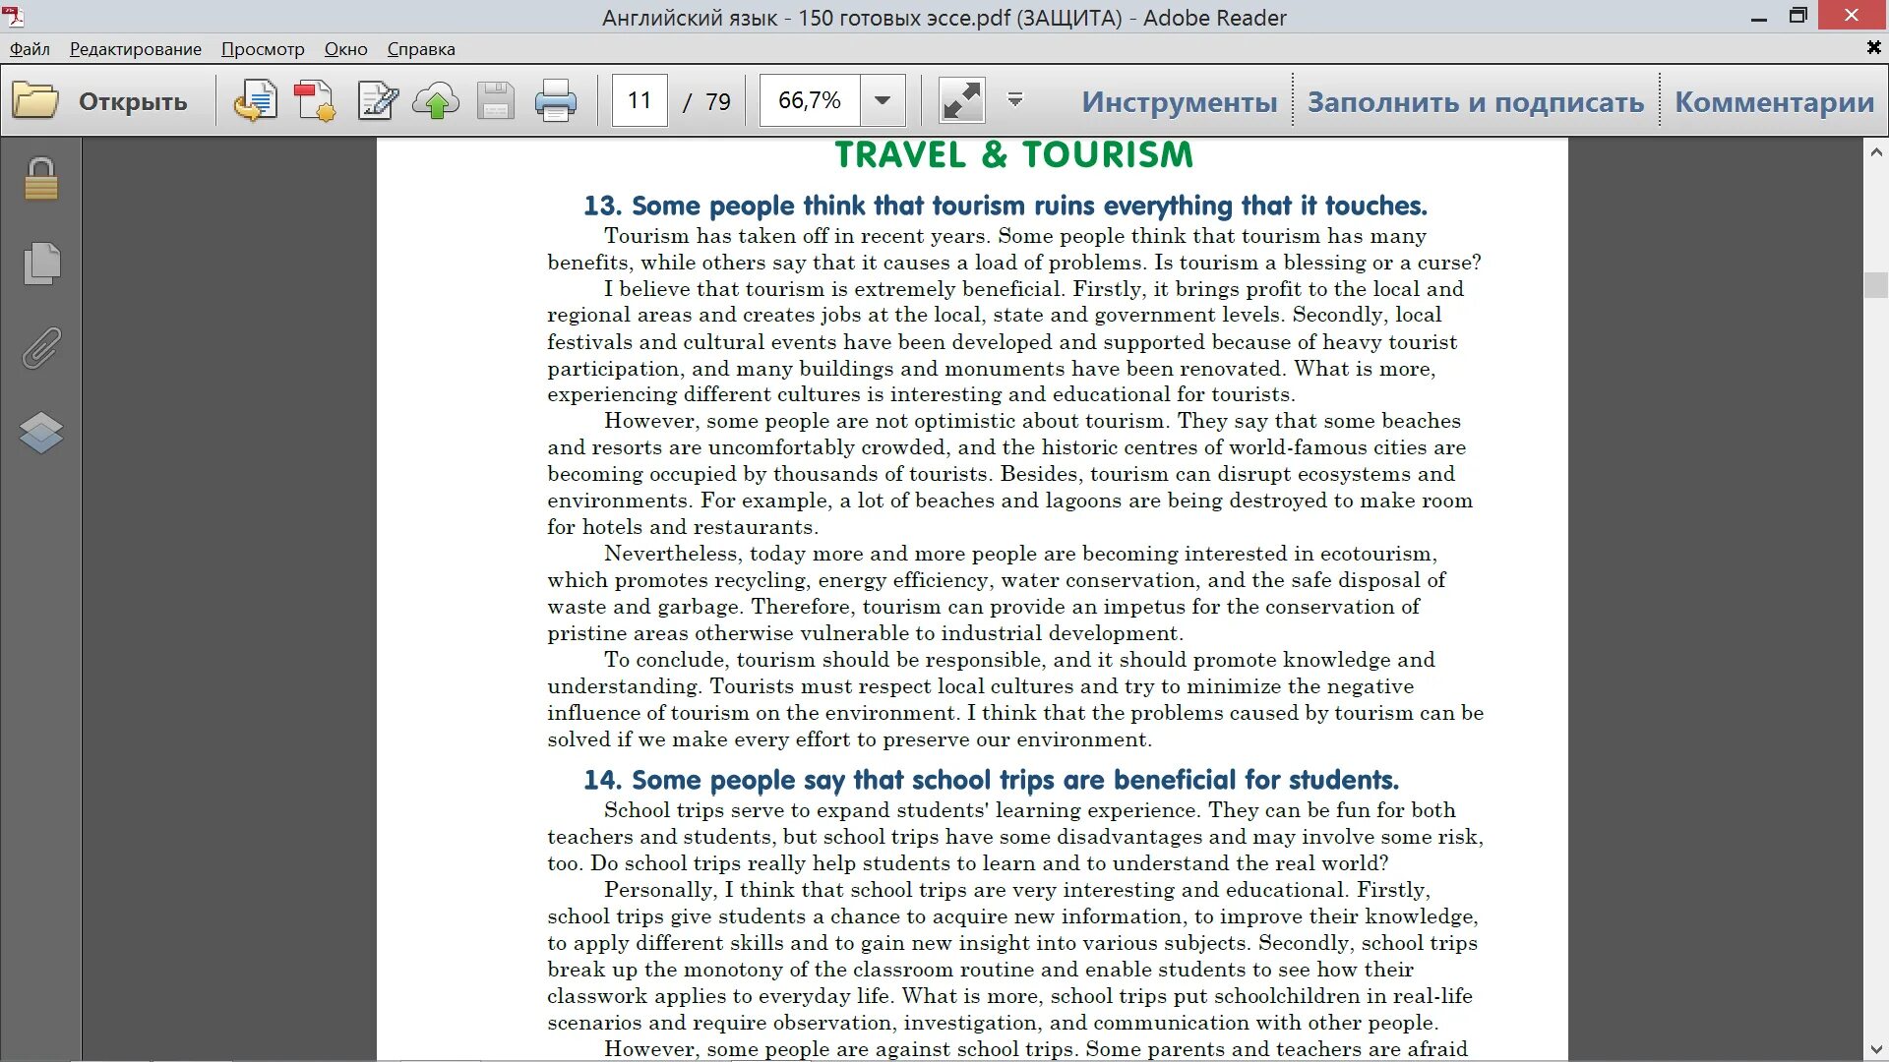Click the page number field
Image resolution: width=1889 pixels, height=1062 pixels.
click(640, 100)
